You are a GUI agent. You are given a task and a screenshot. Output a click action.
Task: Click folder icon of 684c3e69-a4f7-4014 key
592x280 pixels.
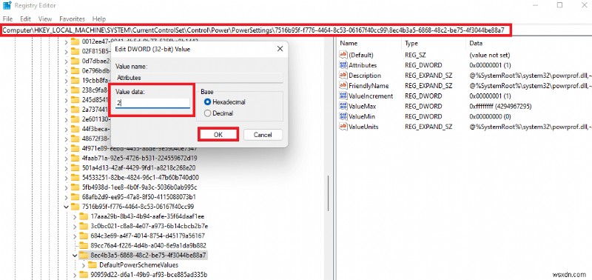tap(84, 236)
